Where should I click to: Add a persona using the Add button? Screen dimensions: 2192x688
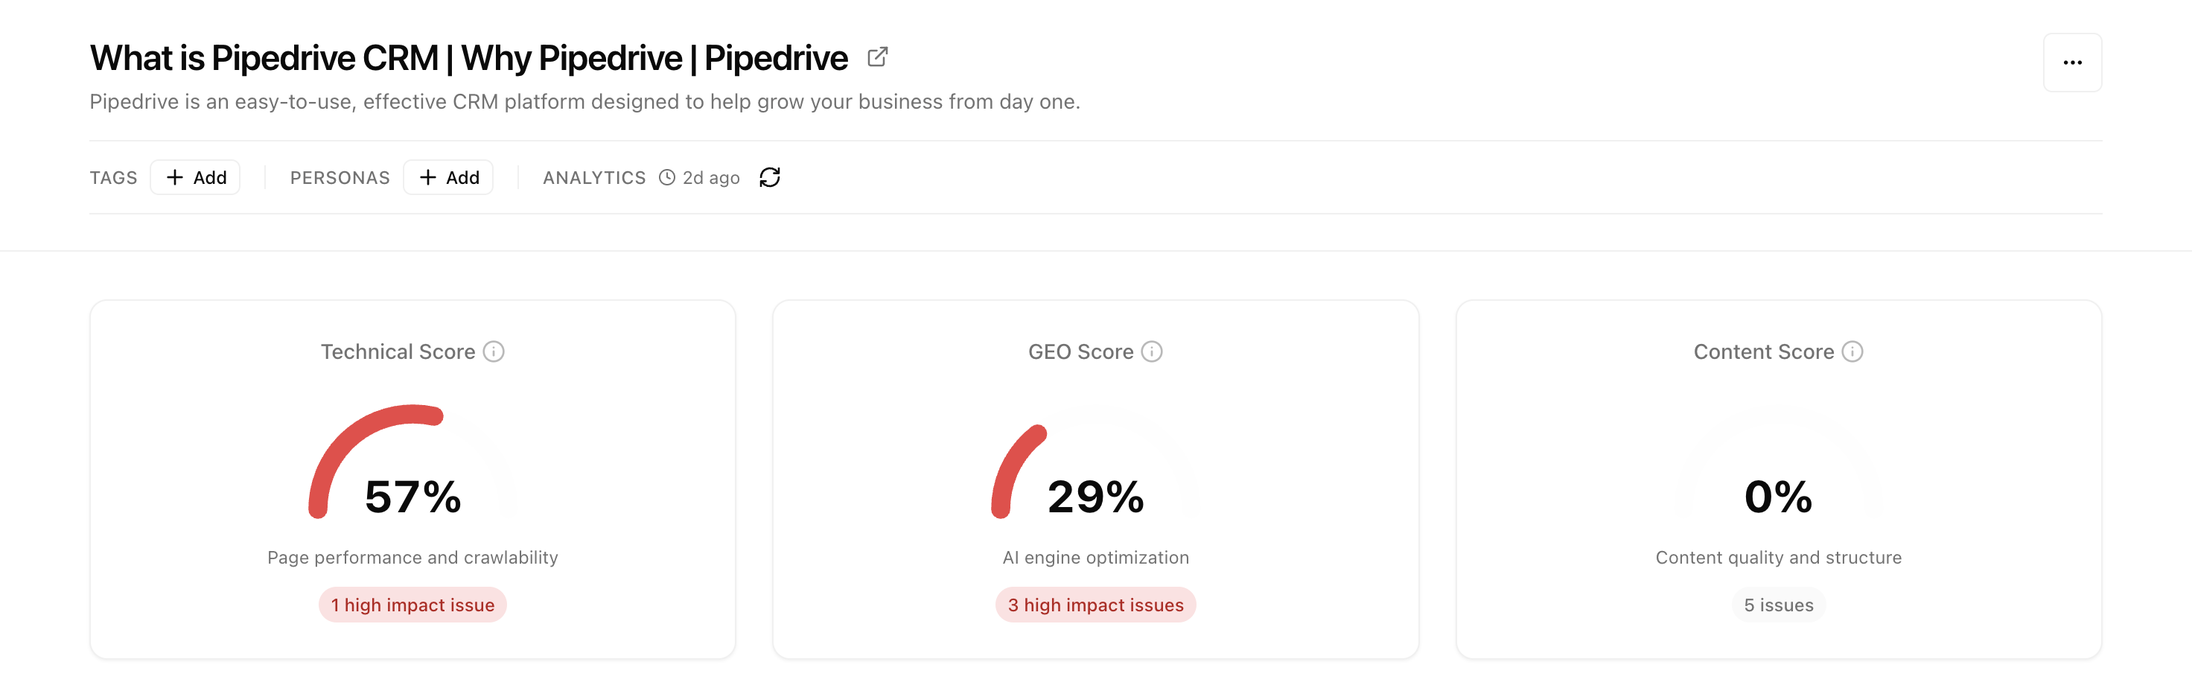point(448,177)
